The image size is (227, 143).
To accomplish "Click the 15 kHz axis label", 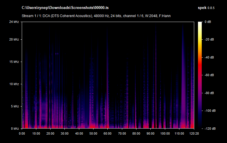I will click(13, 62).
